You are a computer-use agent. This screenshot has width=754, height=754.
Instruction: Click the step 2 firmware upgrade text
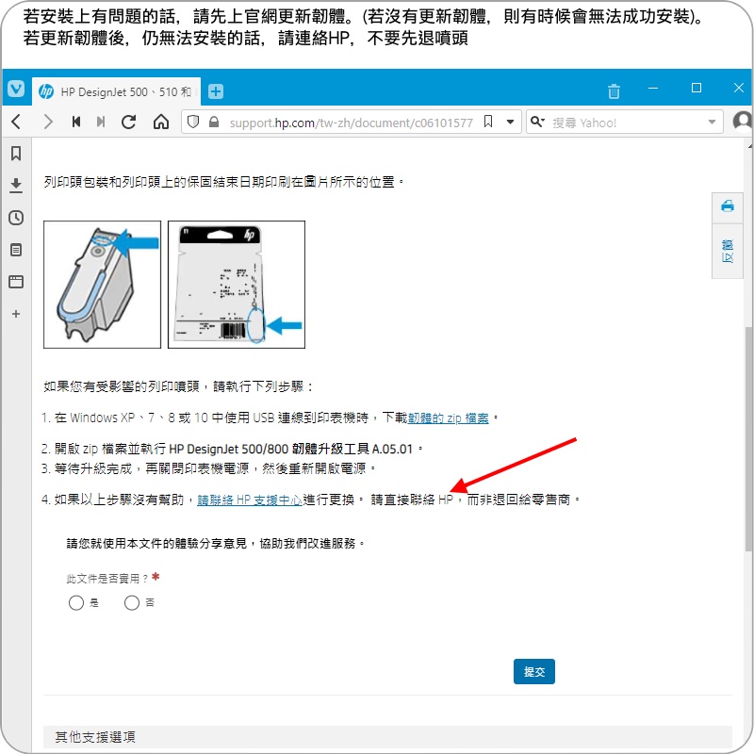tap(233, 450)
